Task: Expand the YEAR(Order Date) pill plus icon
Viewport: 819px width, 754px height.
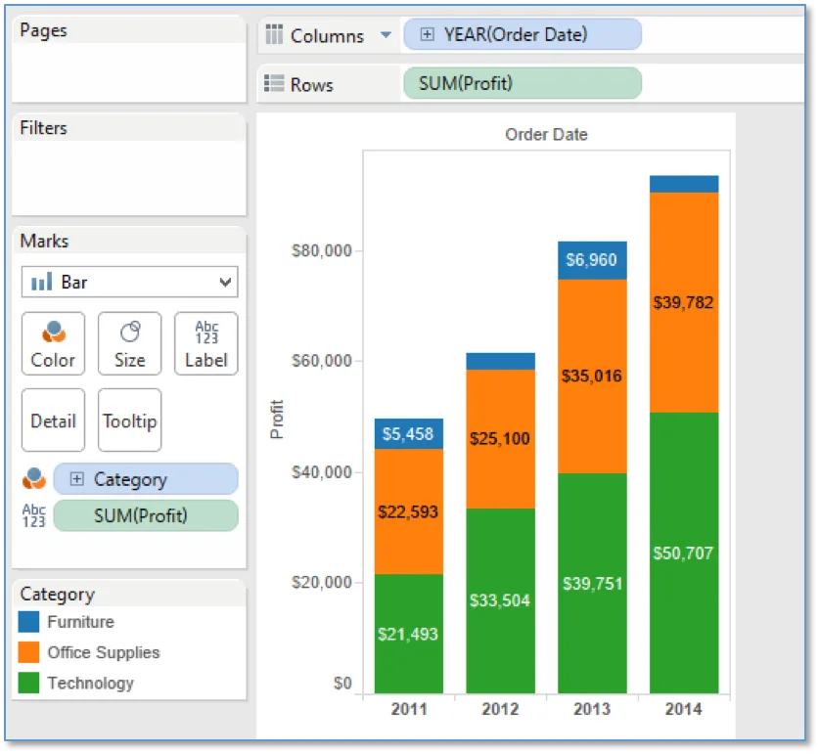Action: 427,34
